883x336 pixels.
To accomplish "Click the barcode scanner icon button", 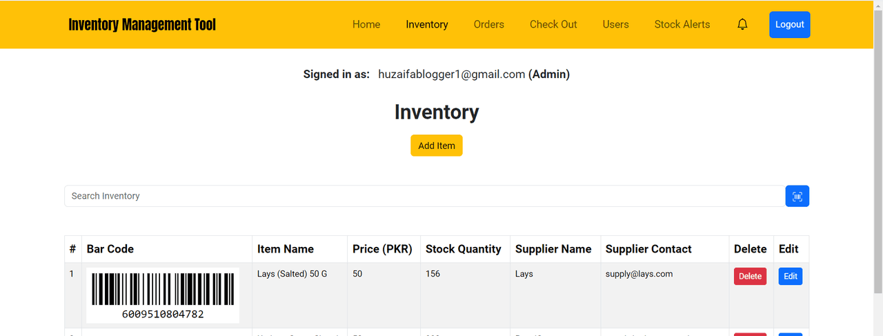I will (x=797, y=196).
